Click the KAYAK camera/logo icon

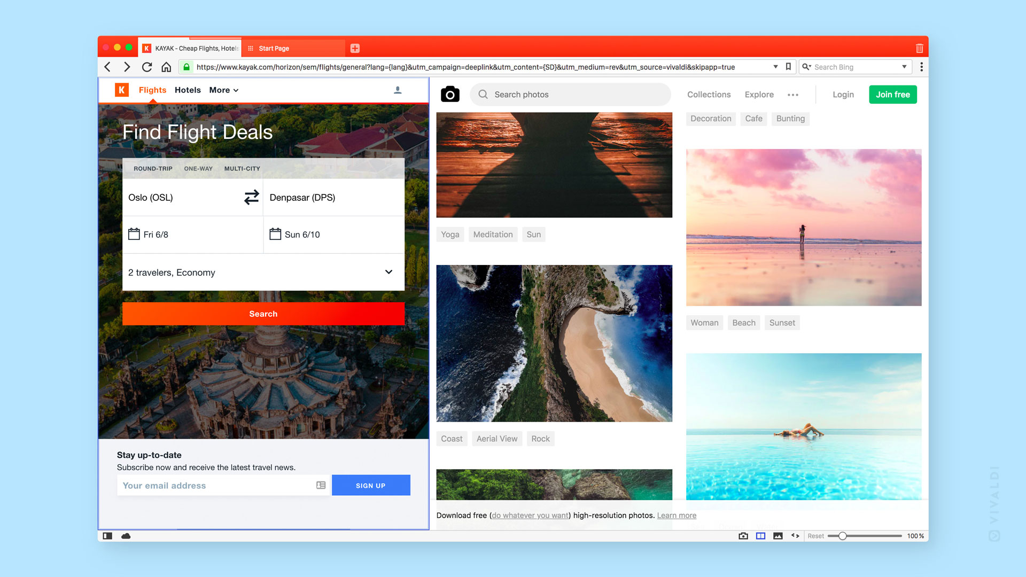click(121, 89)
